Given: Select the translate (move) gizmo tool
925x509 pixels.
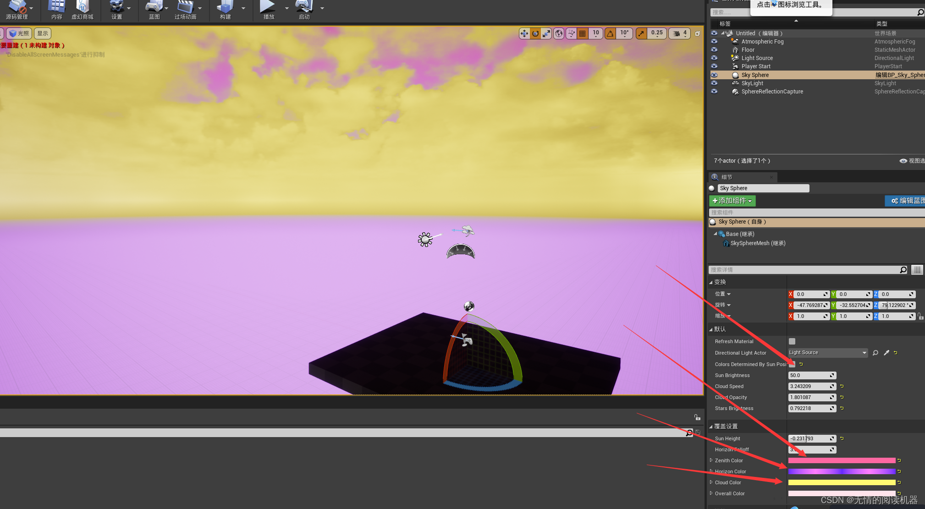Looking at the screenshot, I should (524, 33).
